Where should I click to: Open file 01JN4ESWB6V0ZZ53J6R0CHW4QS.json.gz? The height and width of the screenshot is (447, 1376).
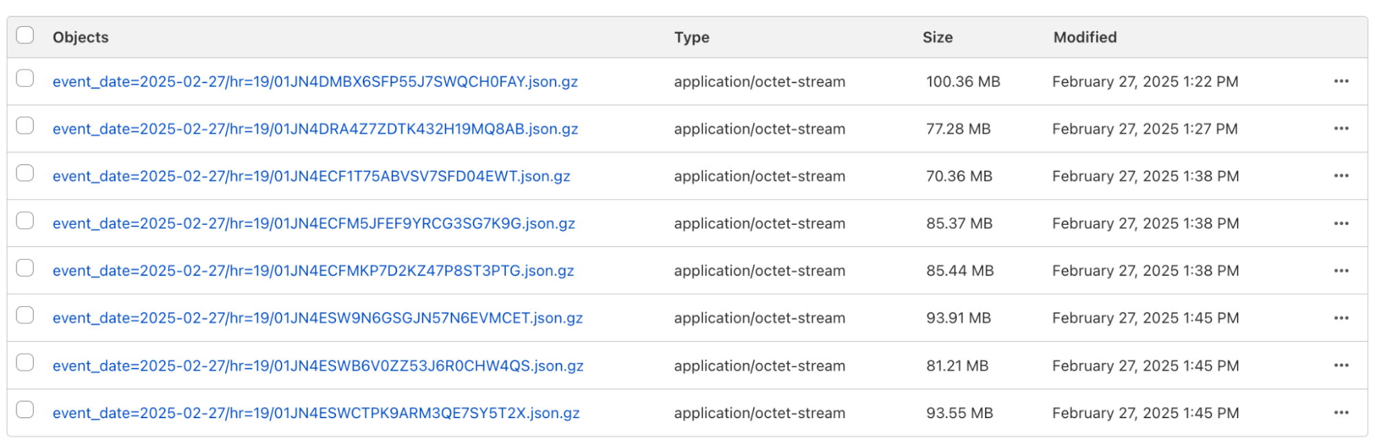(x=317, y=366)
